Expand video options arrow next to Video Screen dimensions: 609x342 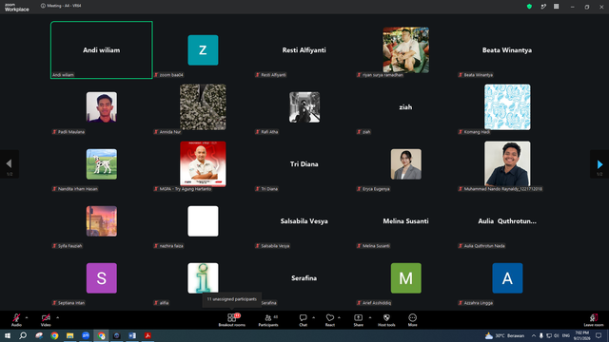(x=57, y=317)
